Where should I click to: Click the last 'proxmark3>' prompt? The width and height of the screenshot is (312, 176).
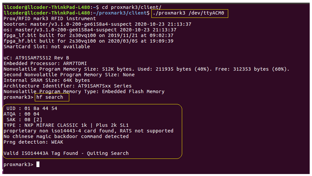(x=18, y=164)
